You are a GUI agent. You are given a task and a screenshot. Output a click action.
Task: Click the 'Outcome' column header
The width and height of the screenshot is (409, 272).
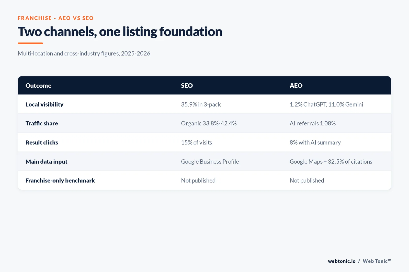pyautogui.click(x=38, y=86)
